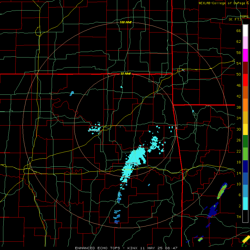Click the "58" legend value
The image size is (250, 250).
click(239, 52)
